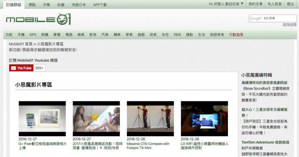This screenshot has width=299, height=157.
Task: Open TomTom Adventurer sidebar article
Action: (x=265, y=145)
